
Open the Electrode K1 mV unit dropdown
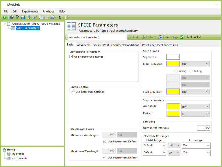click(174, 145)
